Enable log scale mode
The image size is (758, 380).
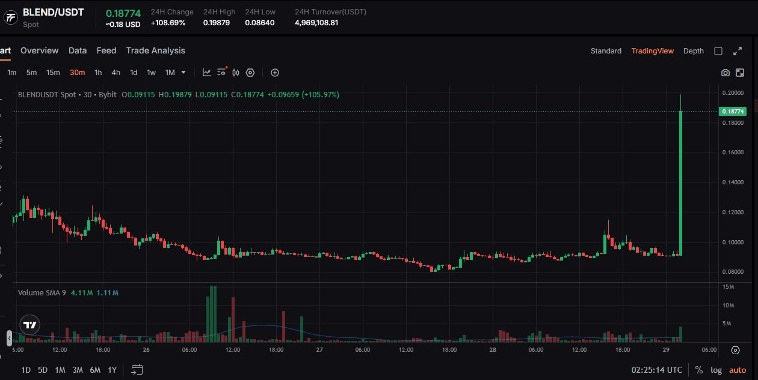click(716, 370)
